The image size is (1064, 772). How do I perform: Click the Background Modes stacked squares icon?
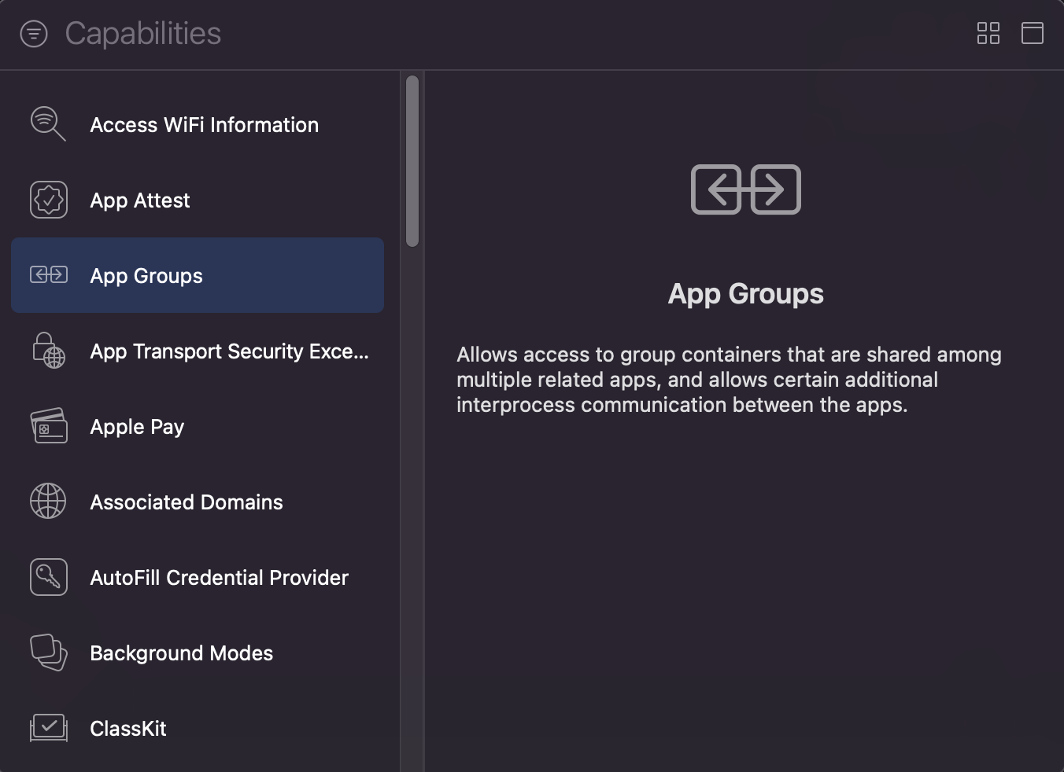49,653
